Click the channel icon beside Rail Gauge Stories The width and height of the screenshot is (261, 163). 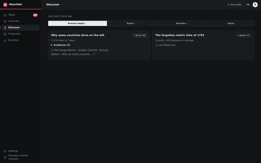[x=52, y=50]
